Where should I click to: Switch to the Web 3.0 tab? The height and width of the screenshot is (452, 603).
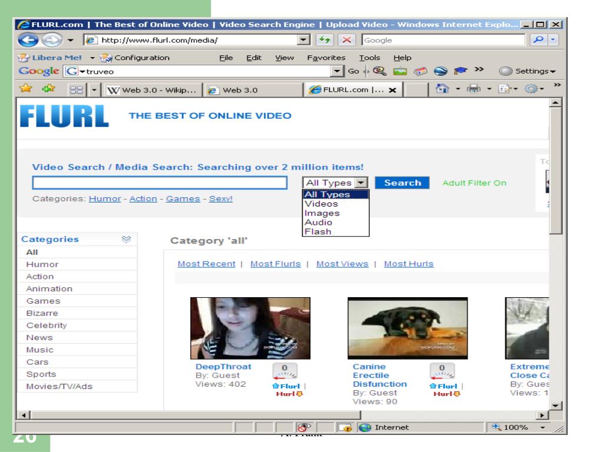point(253,90)
